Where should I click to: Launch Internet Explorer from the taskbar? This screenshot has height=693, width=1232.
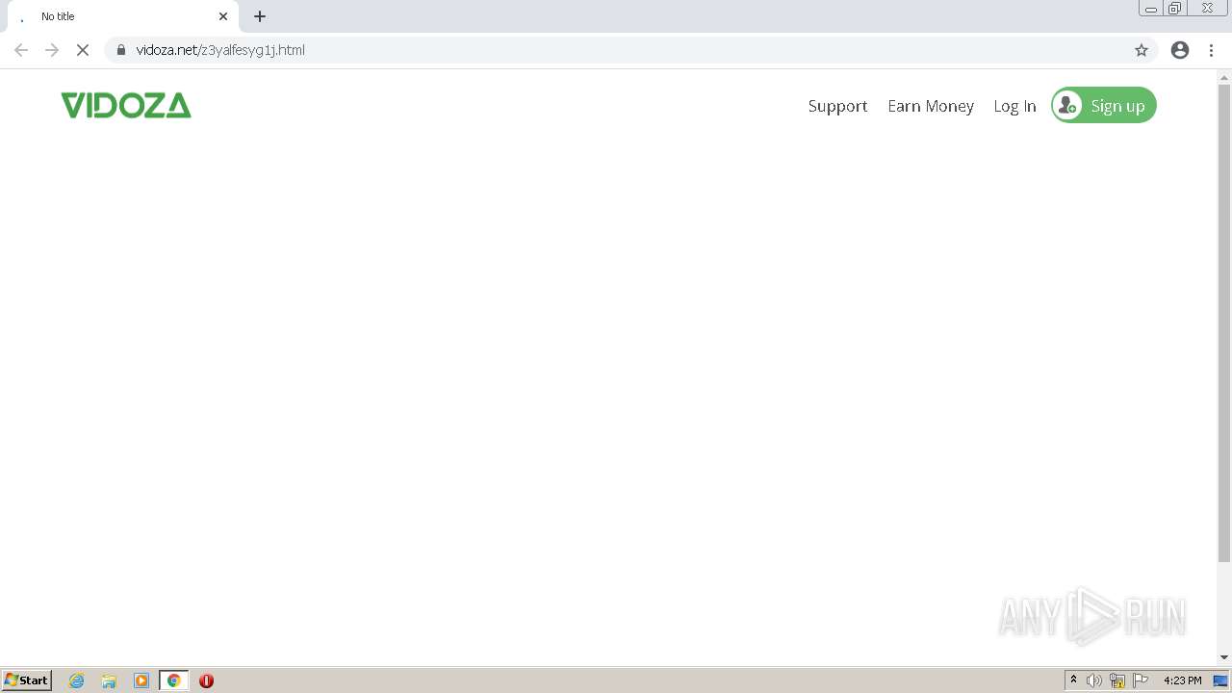click(77, 680)
